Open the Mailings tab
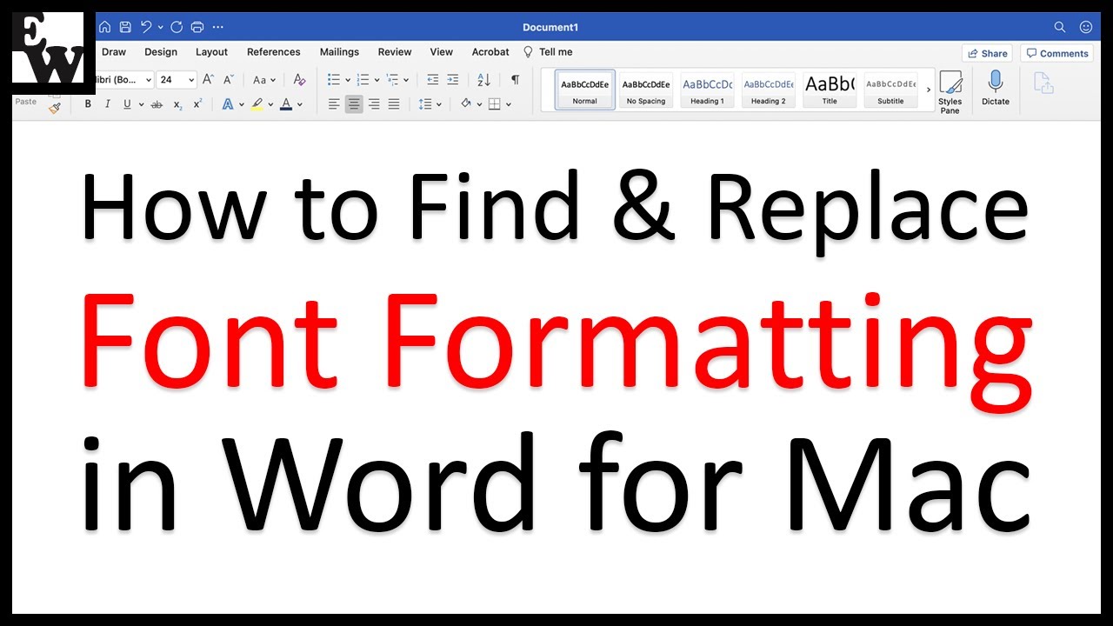 339,52
